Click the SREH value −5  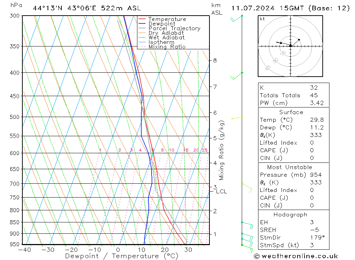[x=315, y=230]
